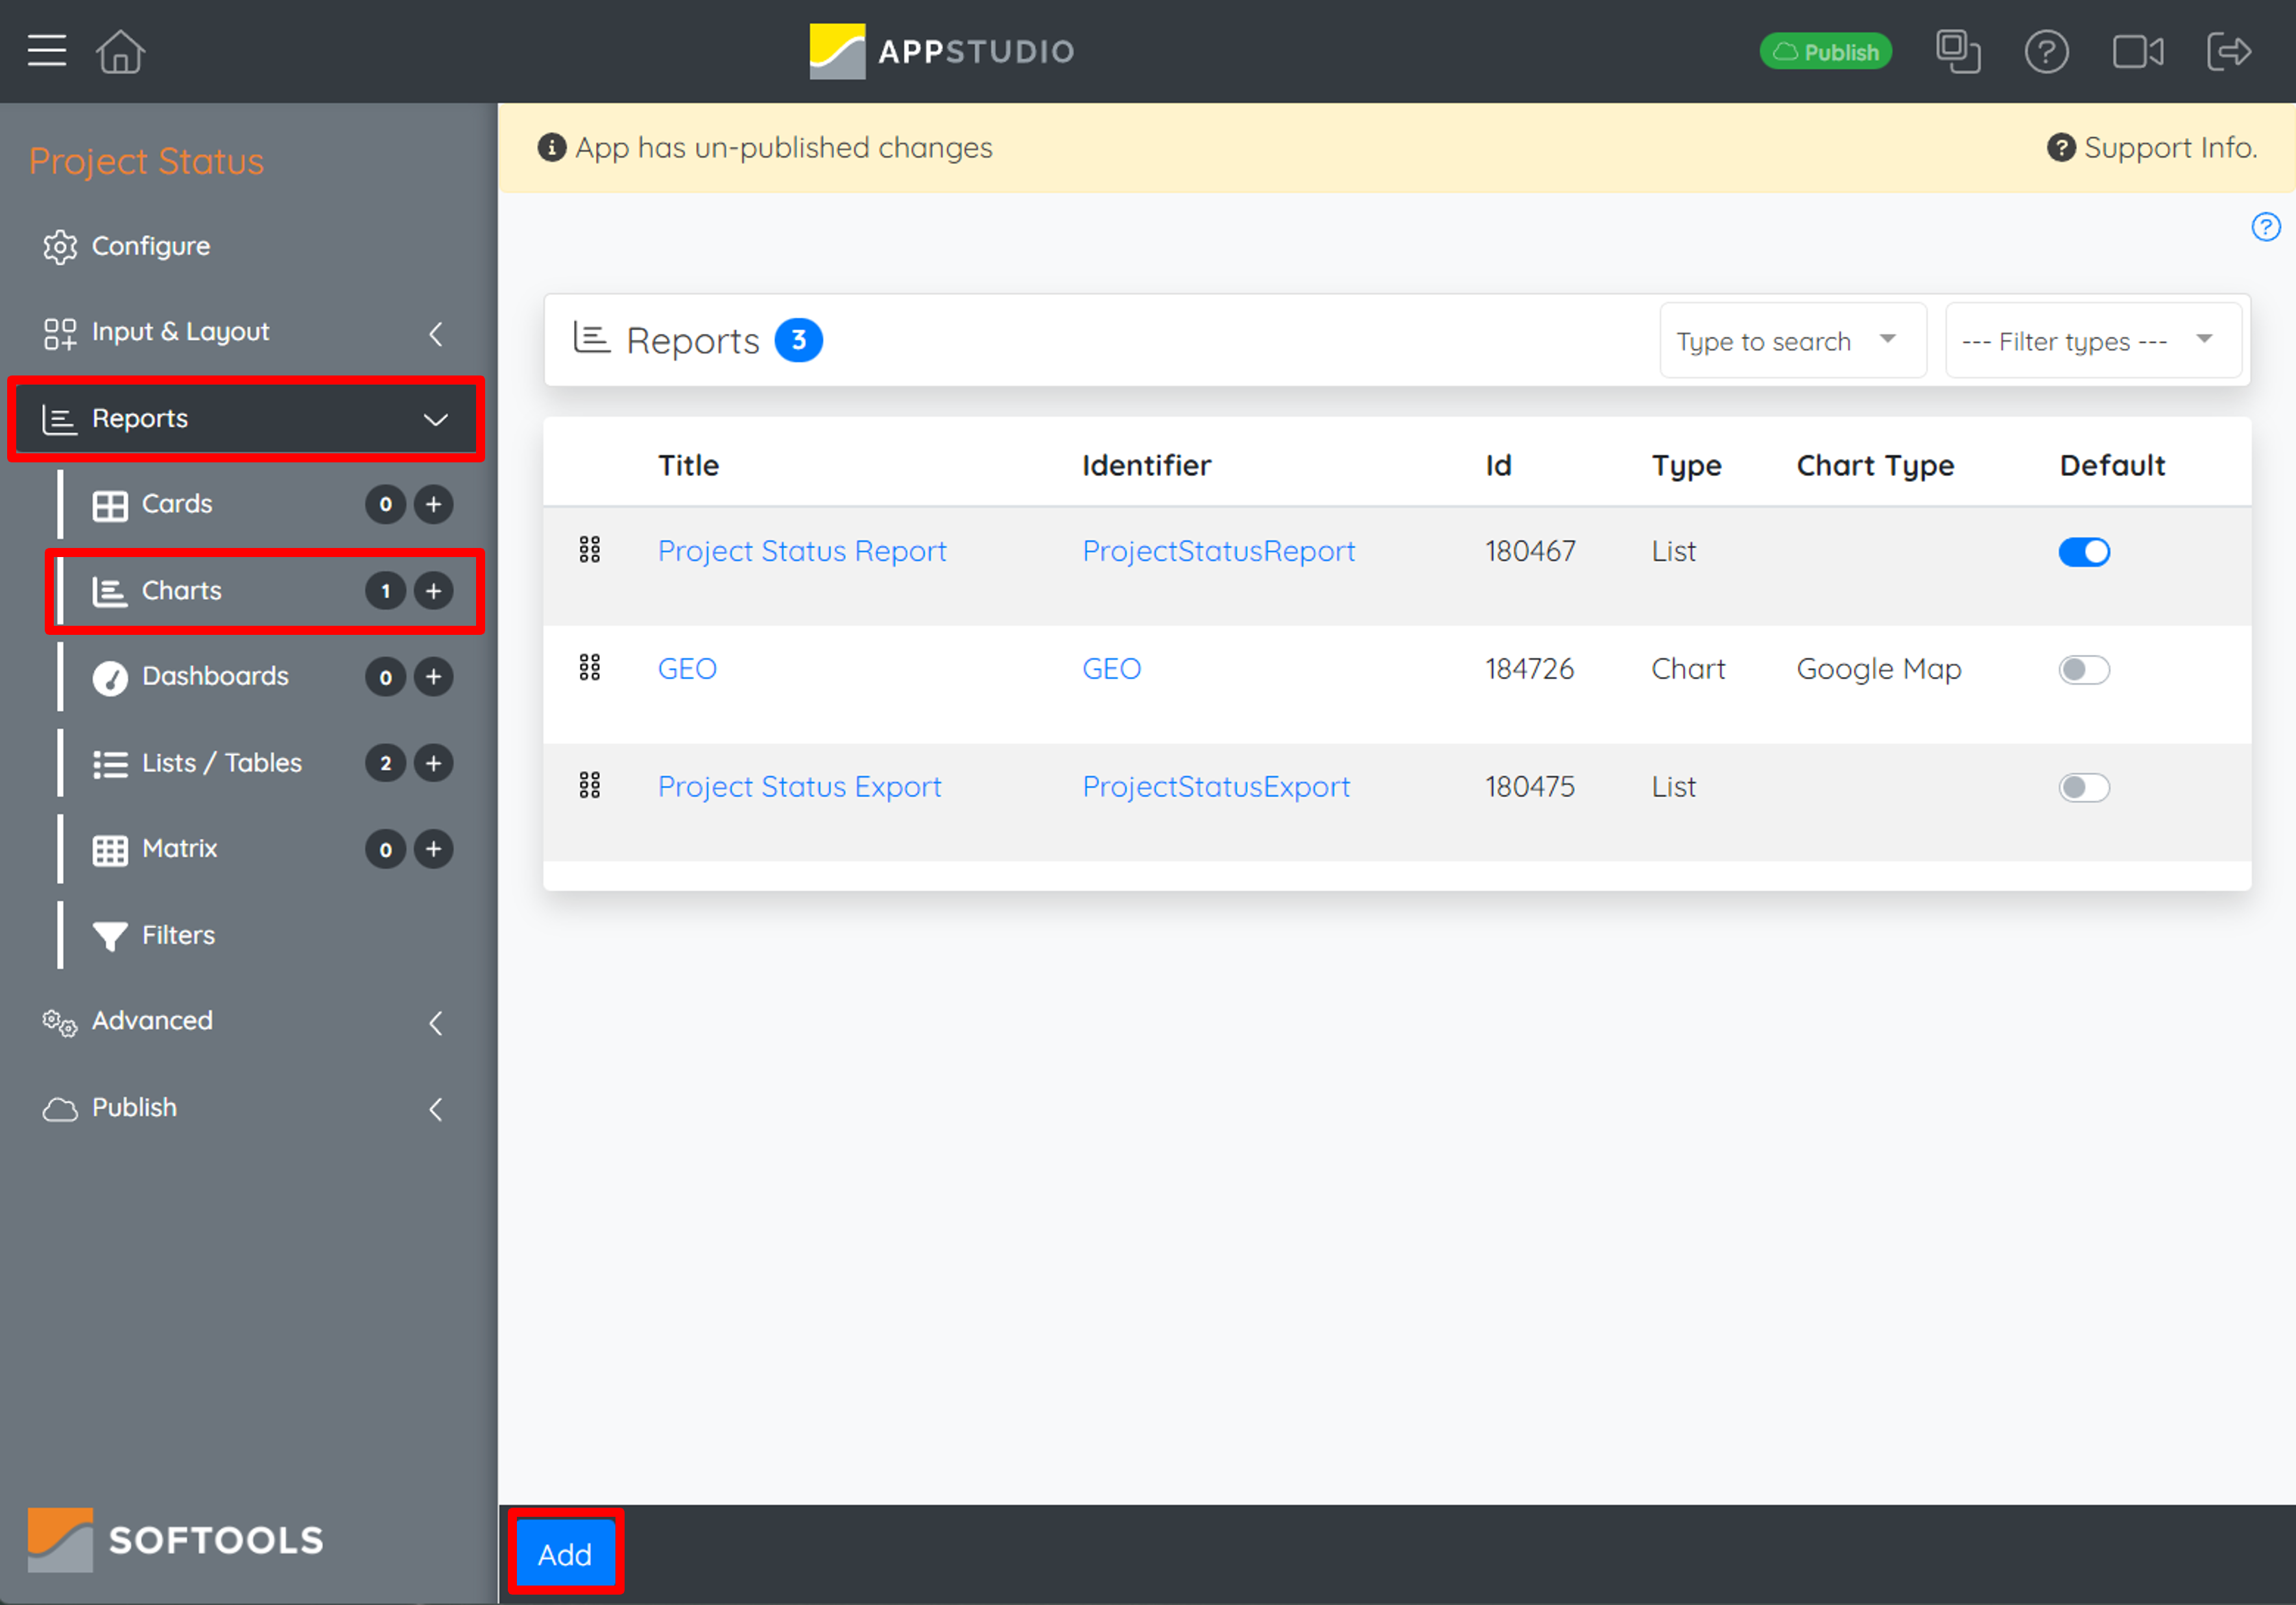Click the Softools logo
Image resolution: width=2296 pixels, height=1605 pixels.
click(175, 1539)
